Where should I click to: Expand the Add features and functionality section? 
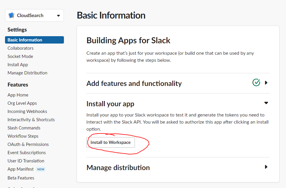(x=266, y=83)
